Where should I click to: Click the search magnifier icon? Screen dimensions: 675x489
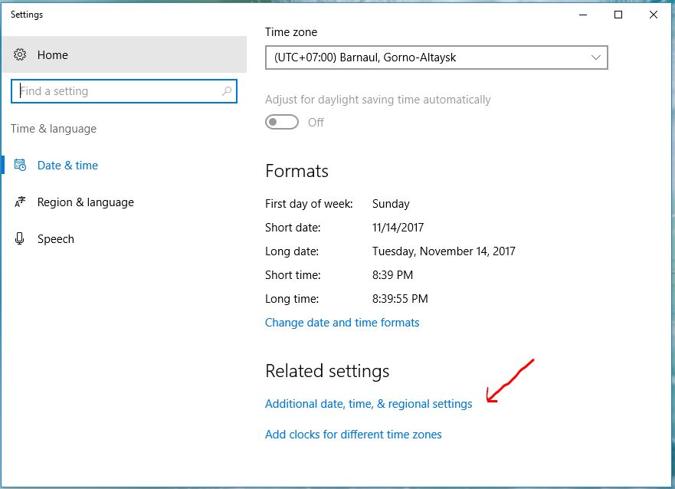click(x=227, y=91)
